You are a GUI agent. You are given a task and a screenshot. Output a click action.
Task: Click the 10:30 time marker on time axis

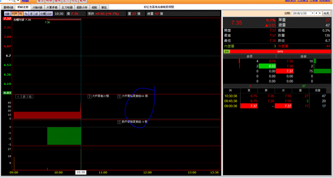click(80, 172)
